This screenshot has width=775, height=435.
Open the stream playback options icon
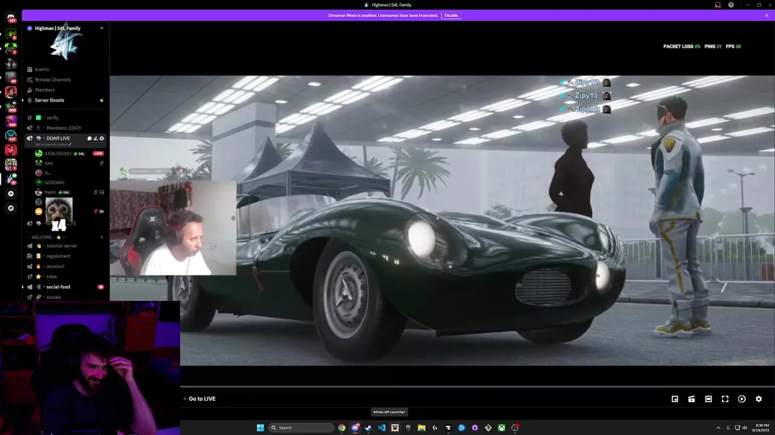(x=742, y=399)
